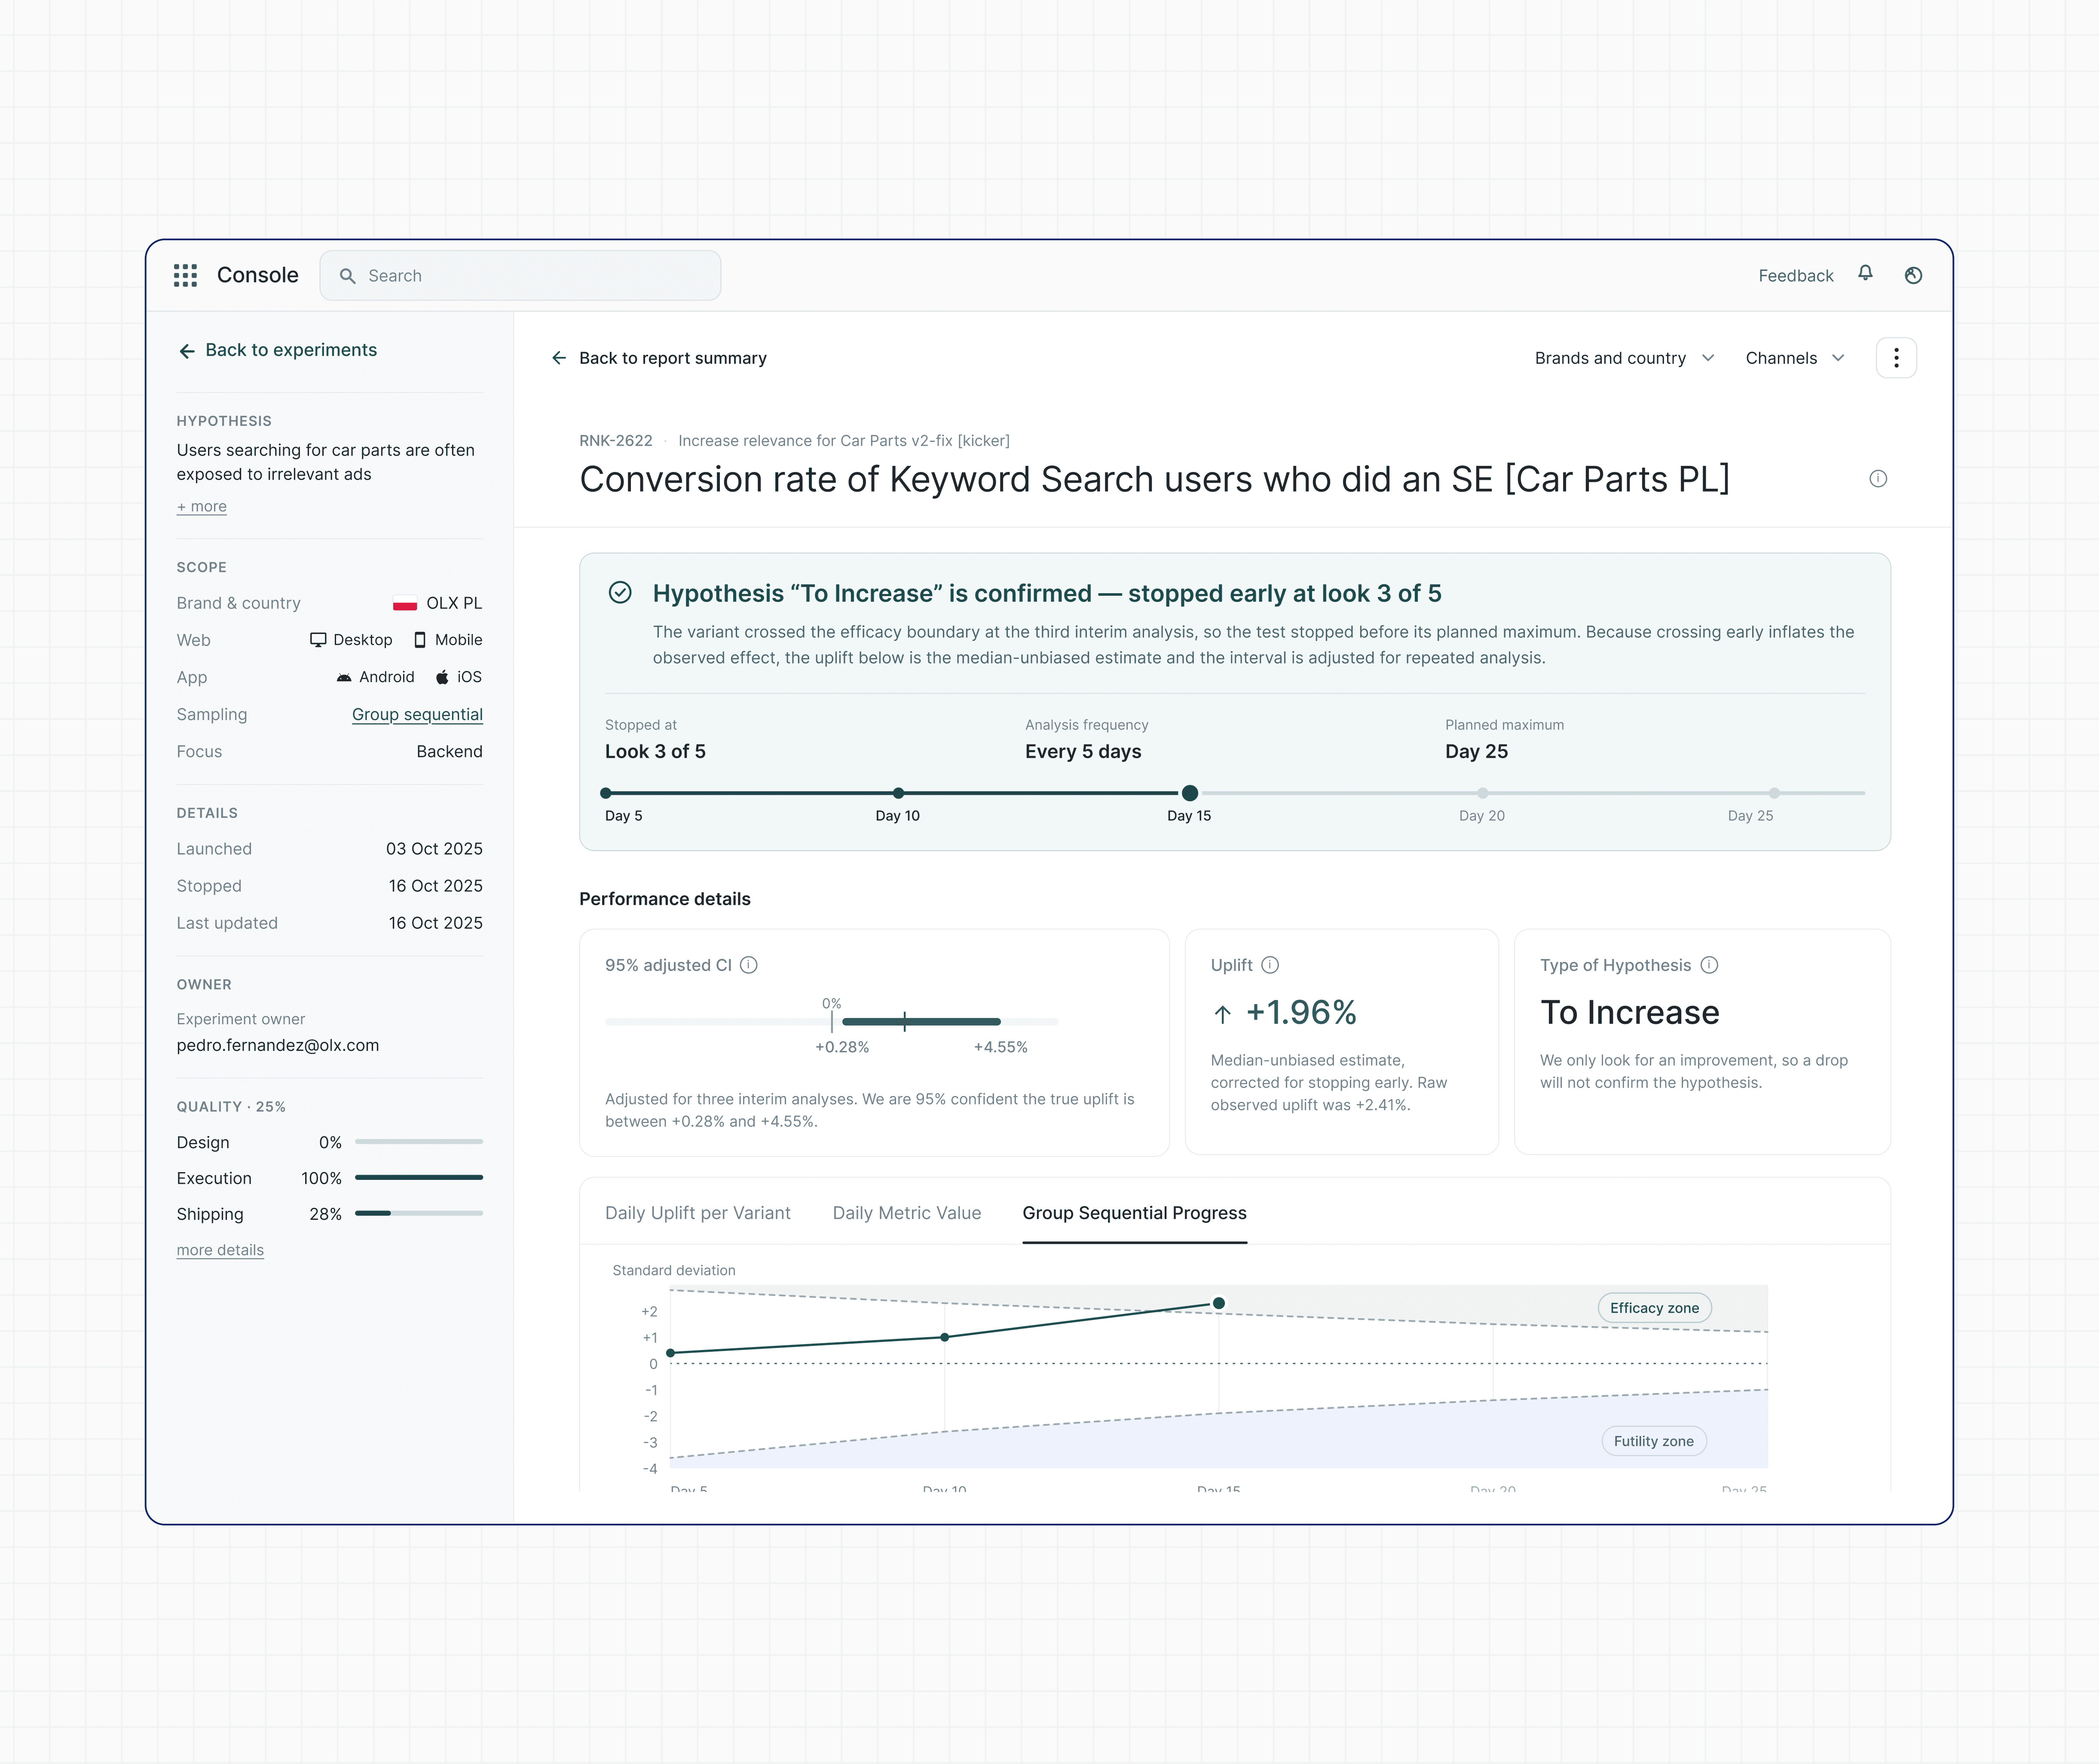Viewport: 2099px width, 1764px height.
Task: Click the search magnifier icon
Action: click(347, 276)
